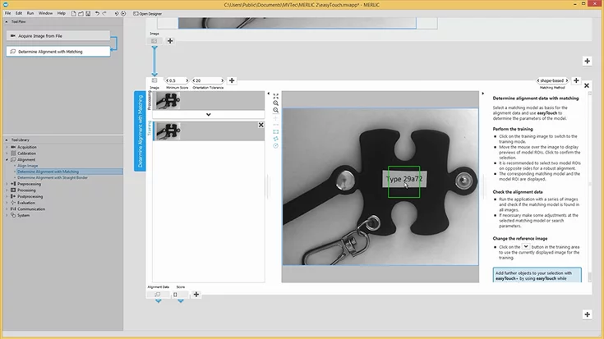Remove the training image with X icon
The image size is (604, 339).
point(261,125)
